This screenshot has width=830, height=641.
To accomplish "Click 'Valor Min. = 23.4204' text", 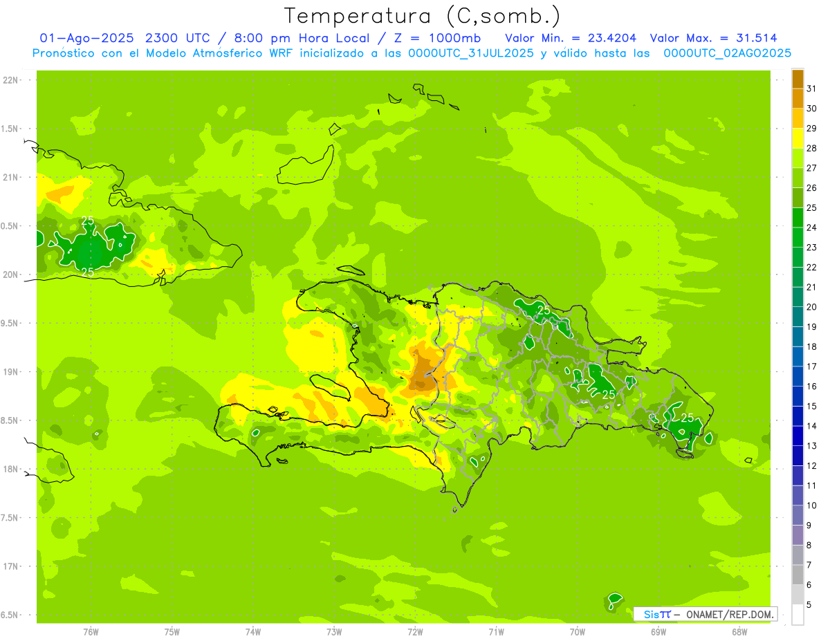I will tap(571, 39).
